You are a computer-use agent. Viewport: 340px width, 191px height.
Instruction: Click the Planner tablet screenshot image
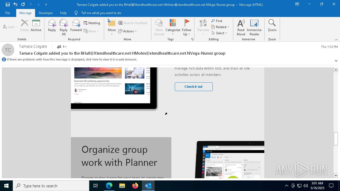point(229,159)
